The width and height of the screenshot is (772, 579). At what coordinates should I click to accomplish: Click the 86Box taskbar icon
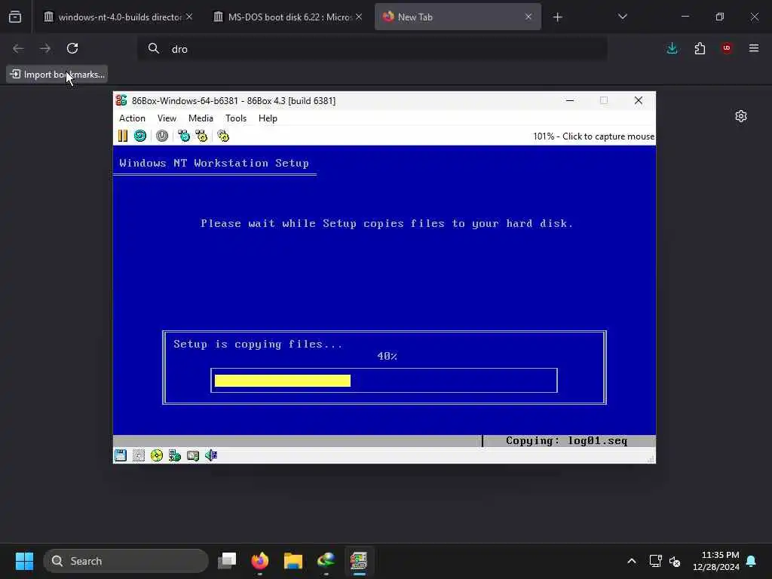coord(359,561)
